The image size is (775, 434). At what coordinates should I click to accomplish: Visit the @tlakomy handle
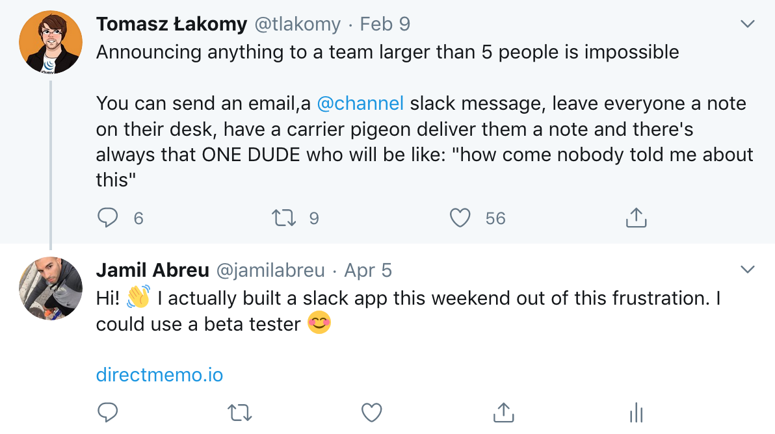[297, 25]
